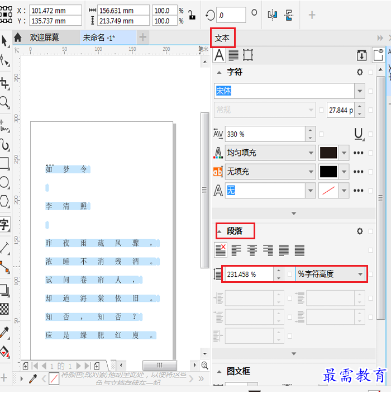Screen dimensions: 391x393
Task: Select the 文本 docker tab
Action: pyautogui.click(x=222, y=38)
